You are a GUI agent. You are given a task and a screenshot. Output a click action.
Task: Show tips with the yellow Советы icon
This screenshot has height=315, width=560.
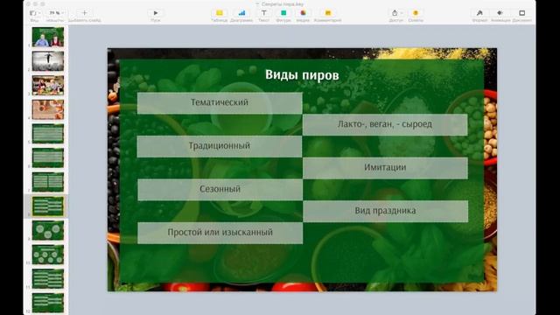[416, 13]
